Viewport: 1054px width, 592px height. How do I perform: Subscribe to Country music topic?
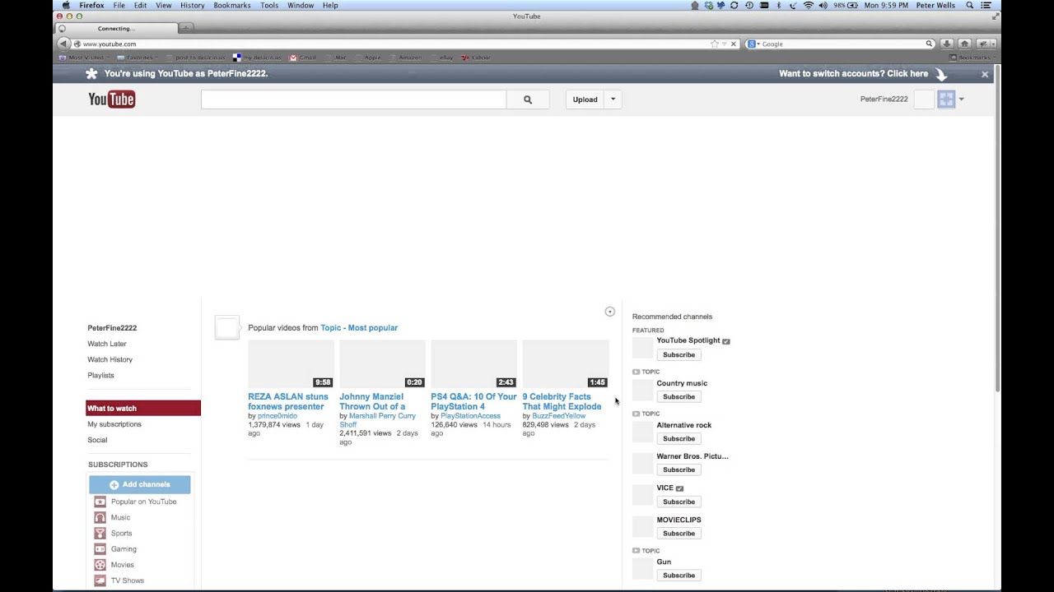pyautogui.click(x=679, y=397)
